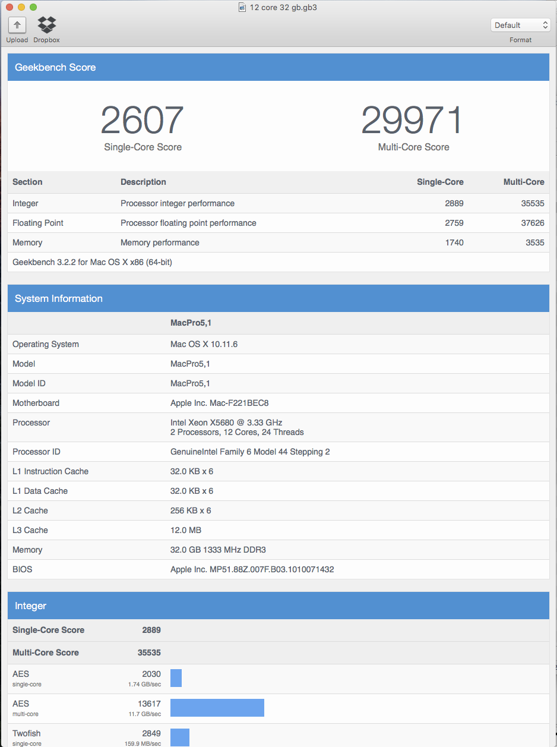Viewport: 557px width, 747px height.
Task: Click the BIOS version MP51.88Z value
Action: pos(252,569)
